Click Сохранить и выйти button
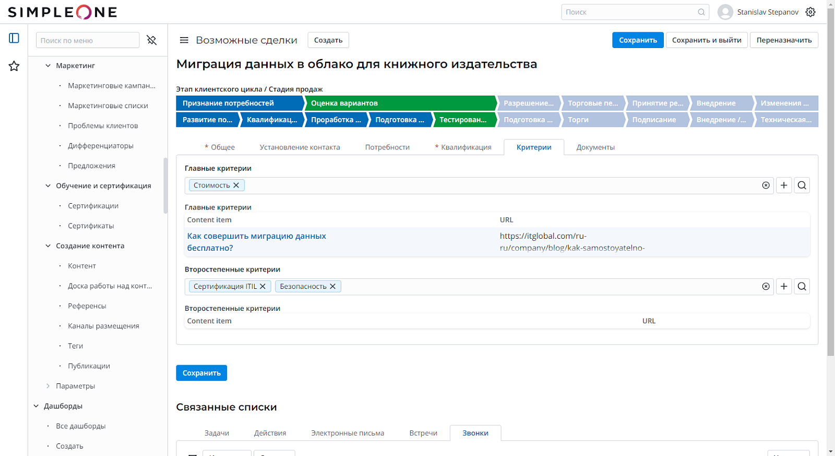The height and width of the screenshot is (456, 835). point(707,40)
